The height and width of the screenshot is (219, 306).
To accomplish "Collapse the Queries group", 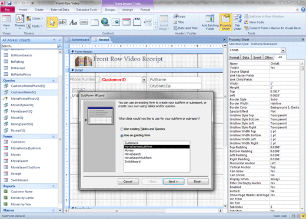I will click(54, 80).
